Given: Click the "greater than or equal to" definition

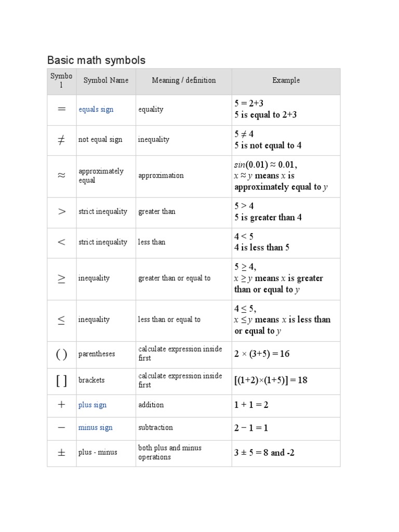Looking at the screenshot, I should click(x=174, y=278).
